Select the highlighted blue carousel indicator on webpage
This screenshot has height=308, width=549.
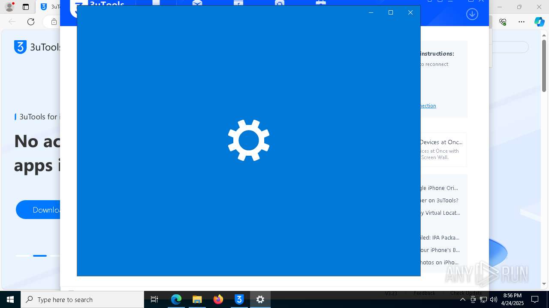pos(40,256)
